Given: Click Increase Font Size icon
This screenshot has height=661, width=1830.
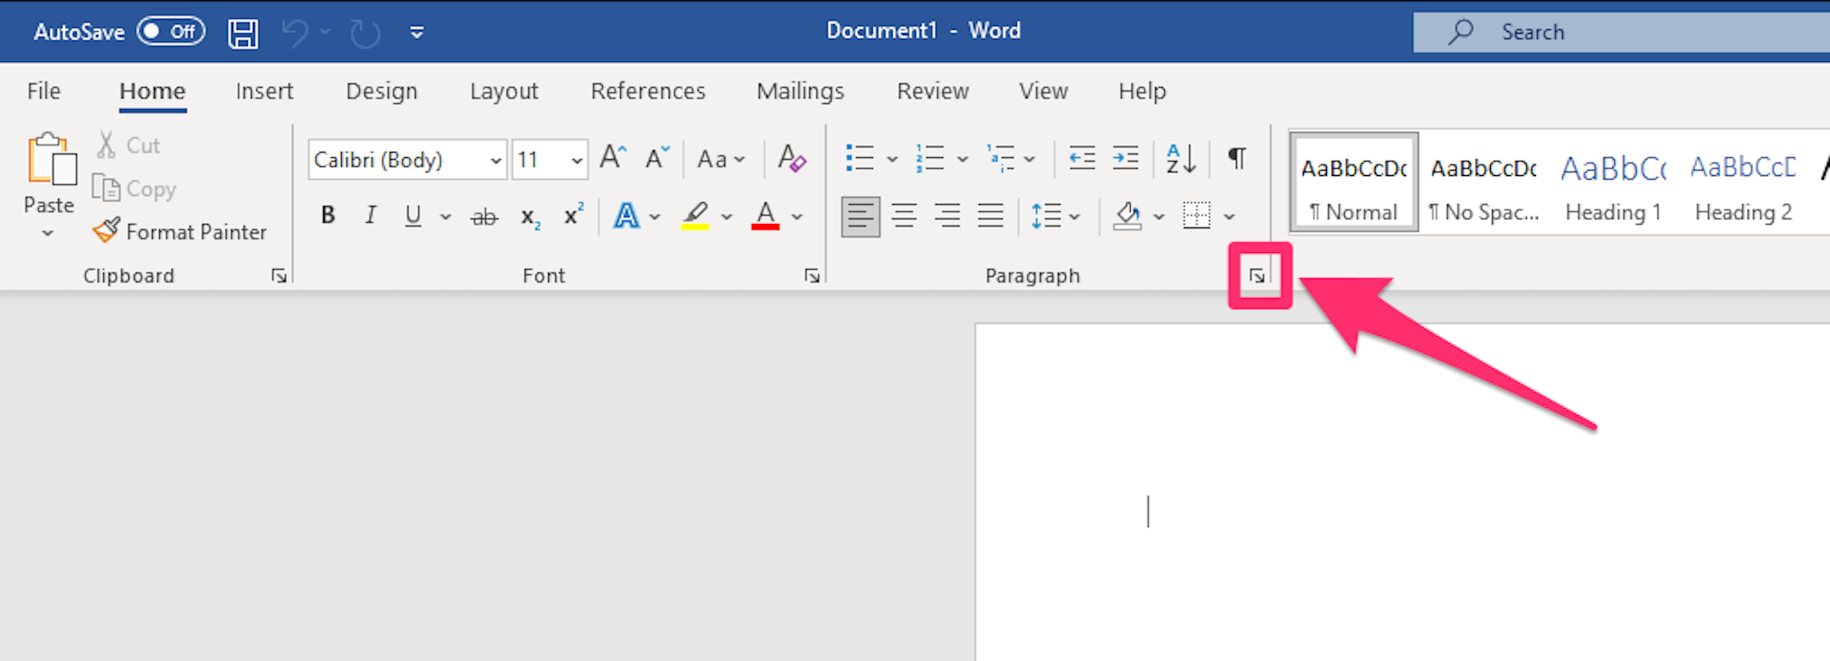Looking at the screenshot, I should 613,157.
